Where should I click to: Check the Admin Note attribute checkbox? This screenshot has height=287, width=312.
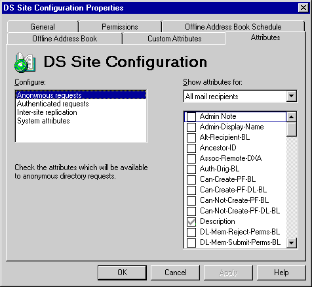[191, 116]
